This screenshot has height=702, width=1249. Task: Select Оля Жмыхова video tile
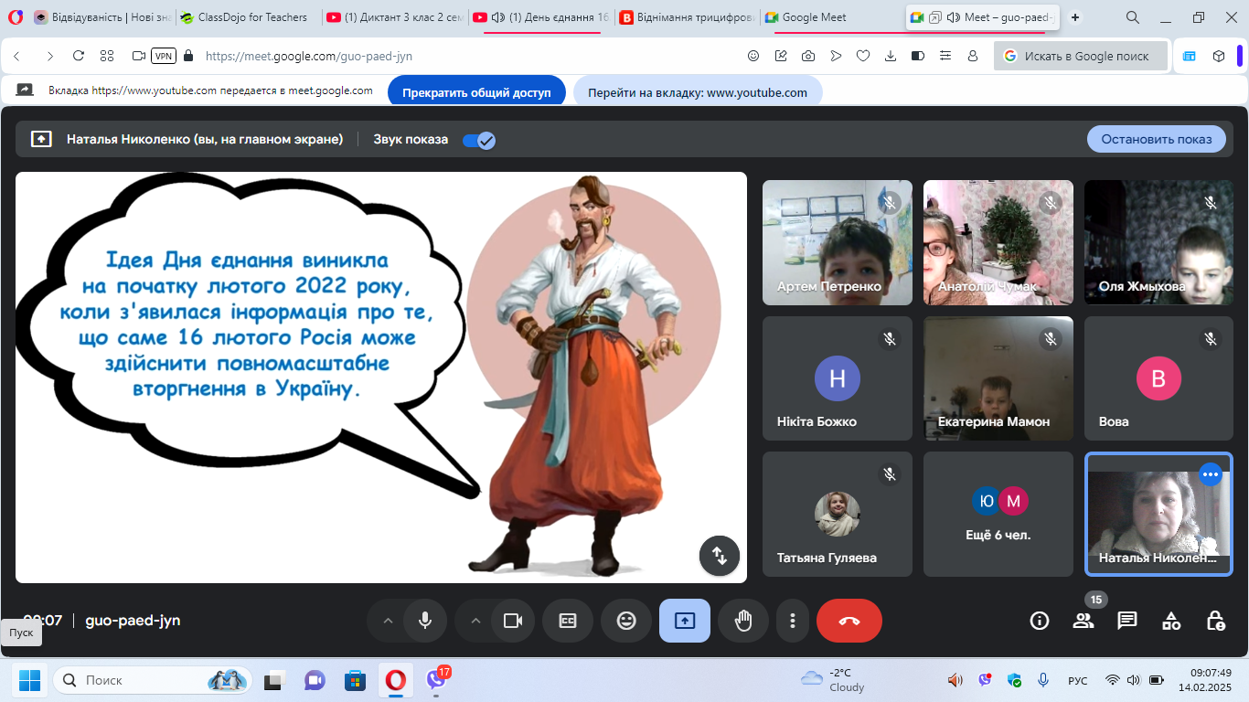(x=1159, y=242)
